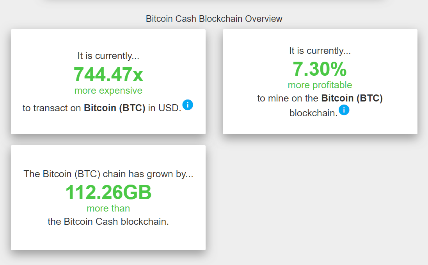Screen dimensions: 428x265
Task: Click 'The Bitcoin (BTC) chain has grown by...' text
Action: pyautogui.click(x=108, y=174)
